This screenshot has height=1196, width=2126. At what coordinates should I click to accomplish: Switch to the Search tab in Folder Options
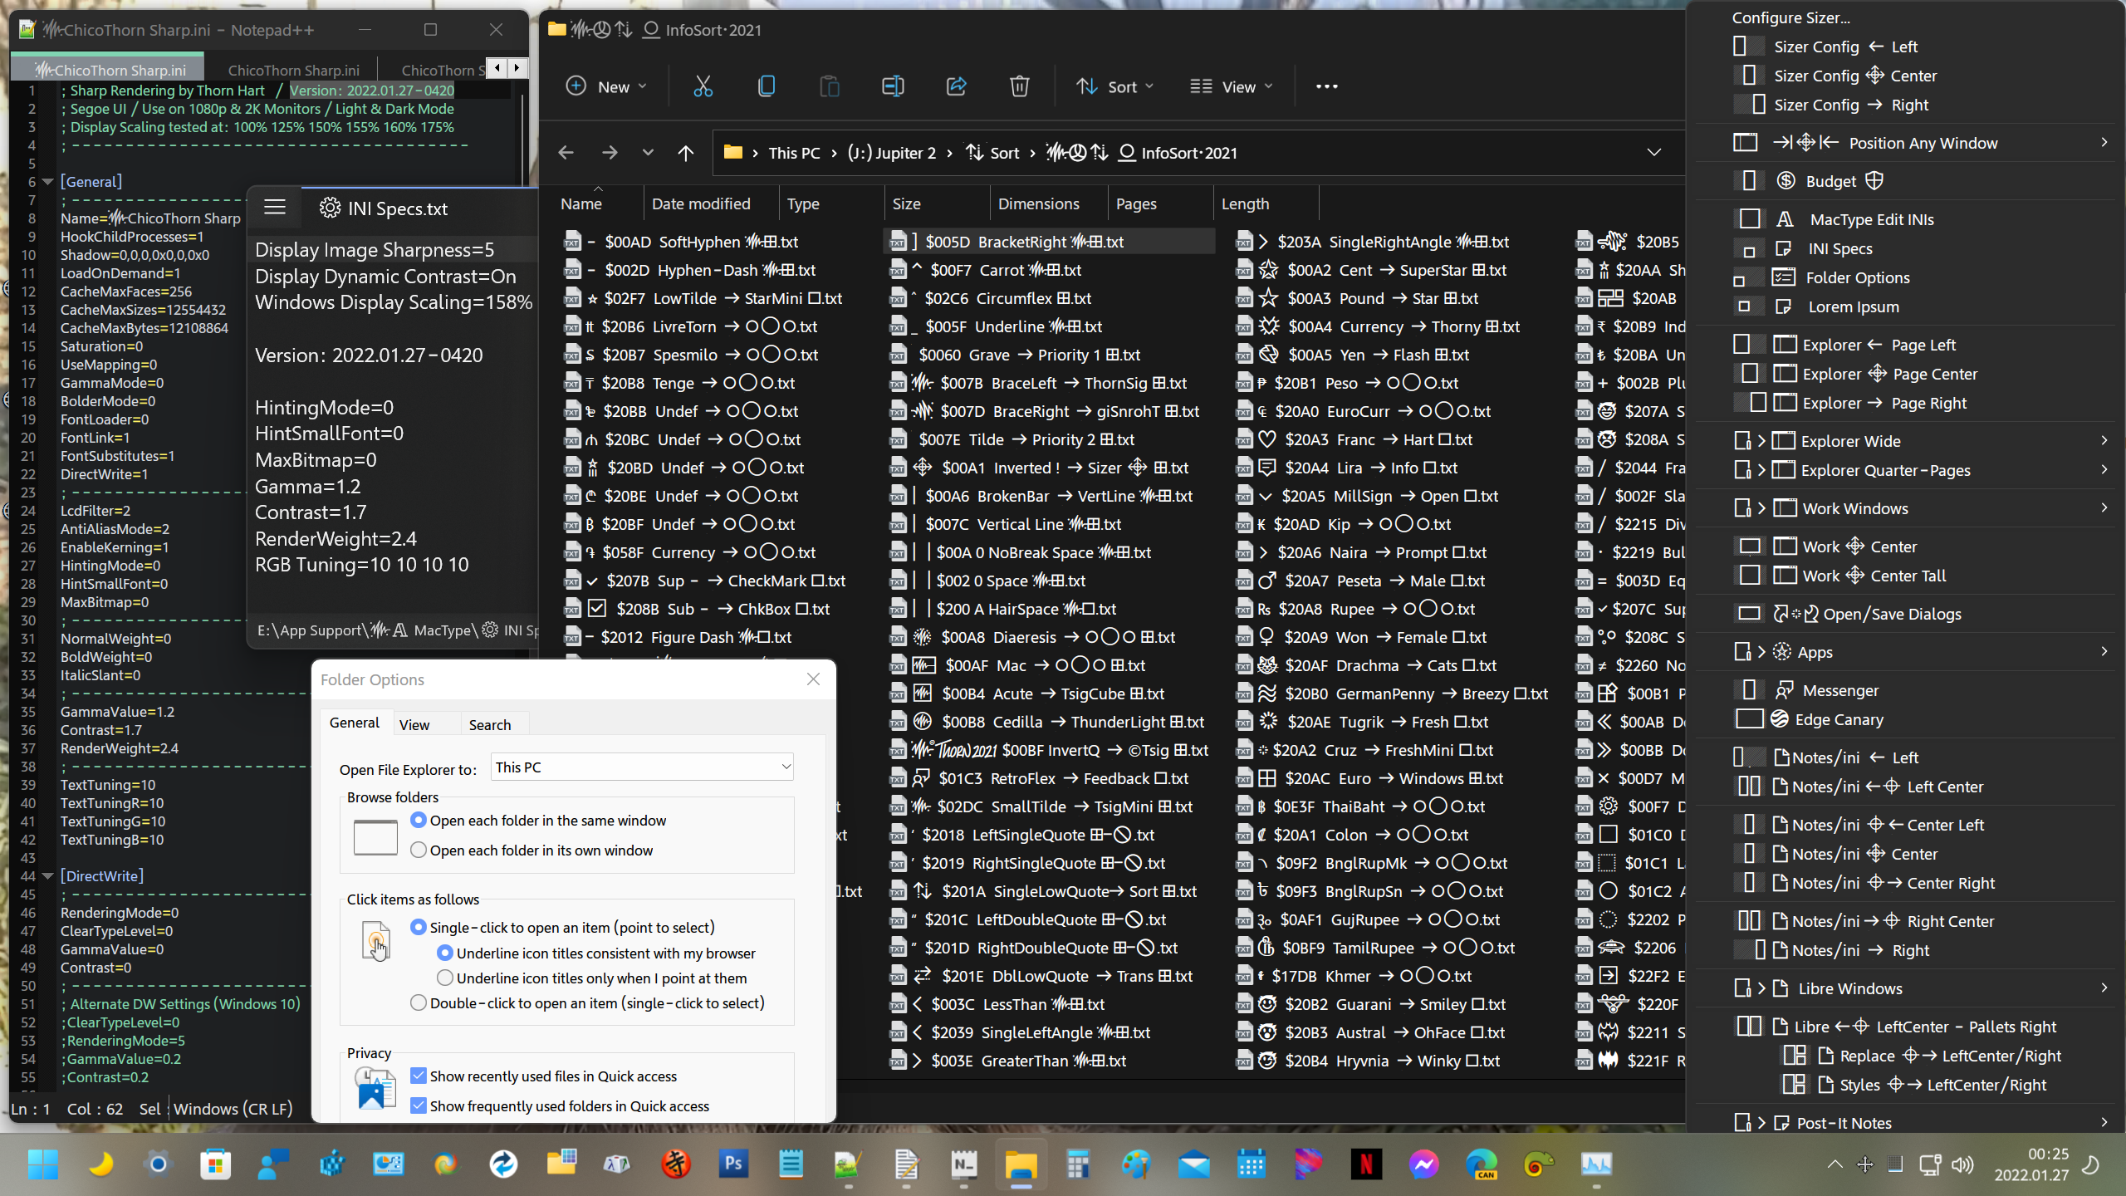click(490, 723)
